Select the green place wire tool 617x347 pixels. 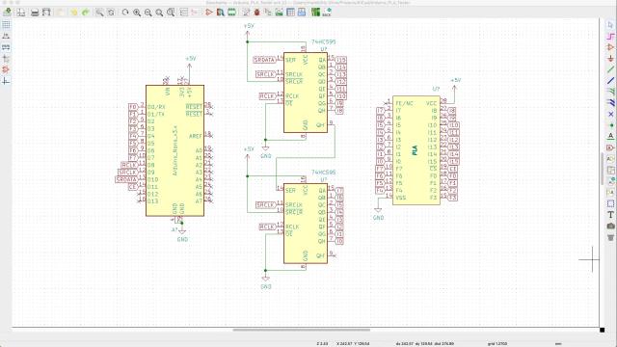point(610,69)
